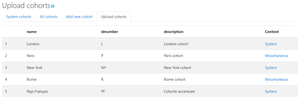Viewport: 298px width, 100px height.
Task: Click the NY idnumber cell
Action: [x=104, y=68]
